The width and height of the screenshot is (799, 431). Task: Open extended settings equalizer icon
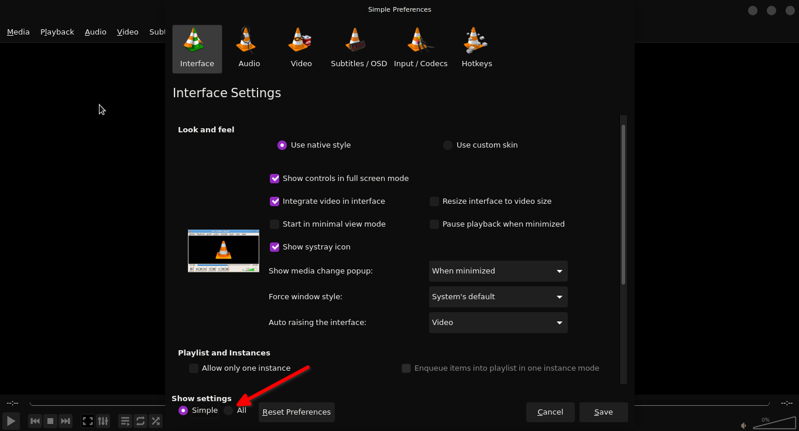coord(103,420)
